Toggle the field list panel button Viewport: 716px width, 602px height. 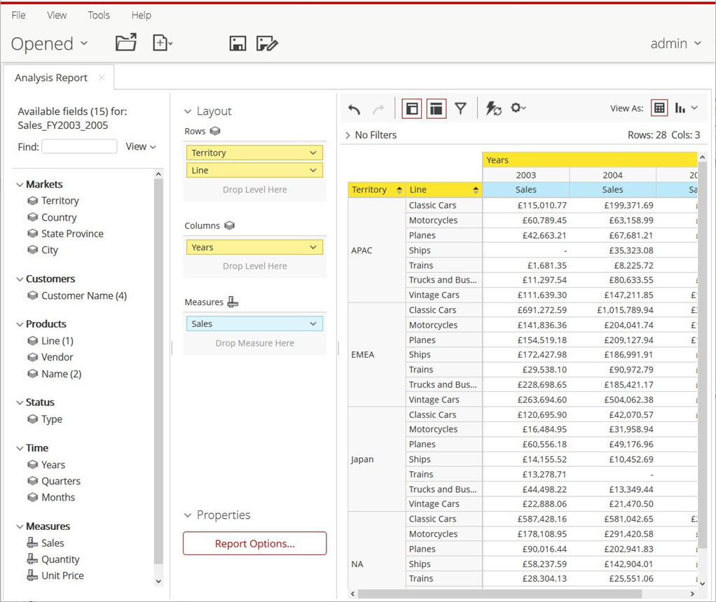tap(412, 108)
